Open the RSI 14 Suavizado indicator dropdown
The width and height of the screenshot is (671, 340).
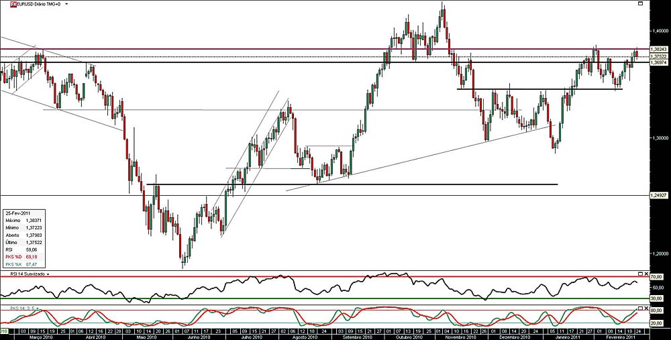(x=48, y=274)
